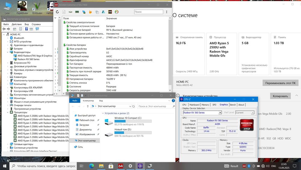Screen dimensions: 301x170
Task: Click the Microsoft Store taskbar icon
Action: pos(111,166)
